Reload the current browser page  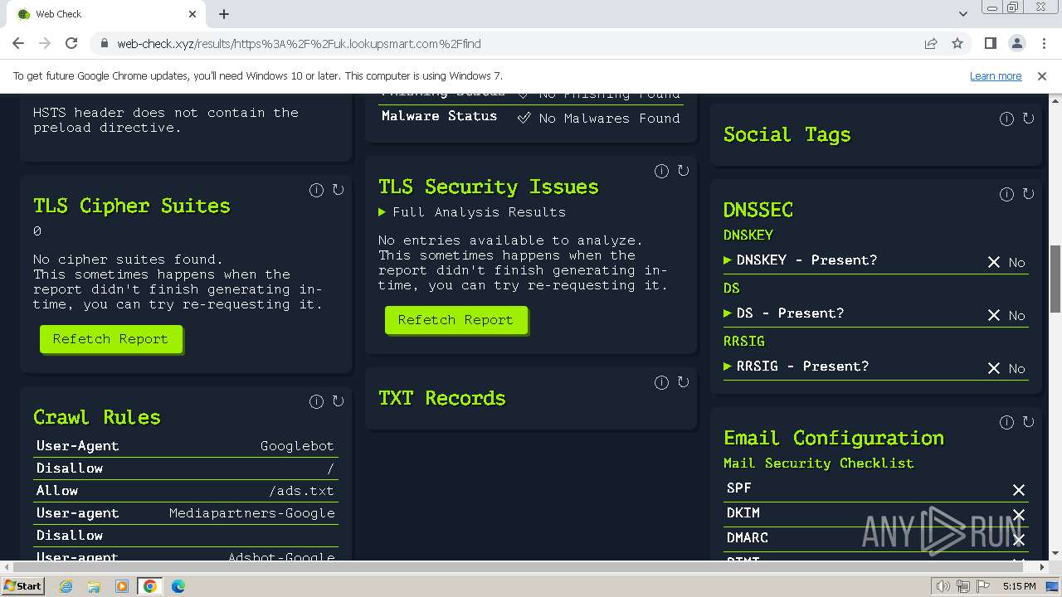[x=71, y=44]
